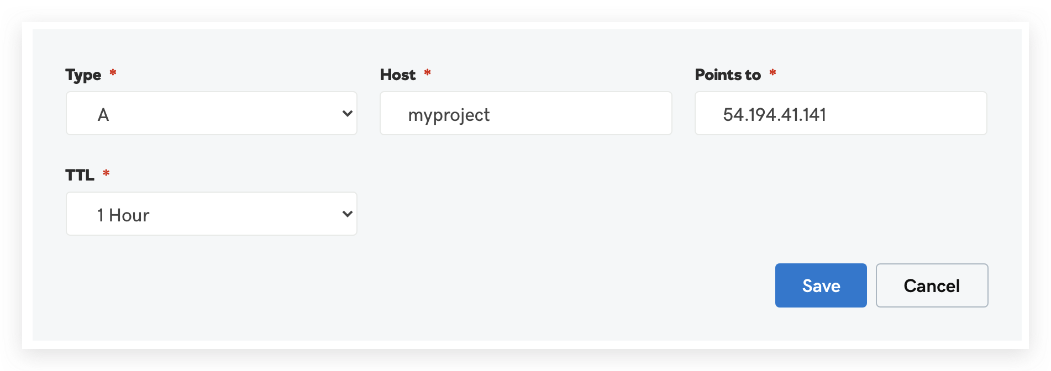
Task: Click the Host field label
Action: tap(398, 75)
